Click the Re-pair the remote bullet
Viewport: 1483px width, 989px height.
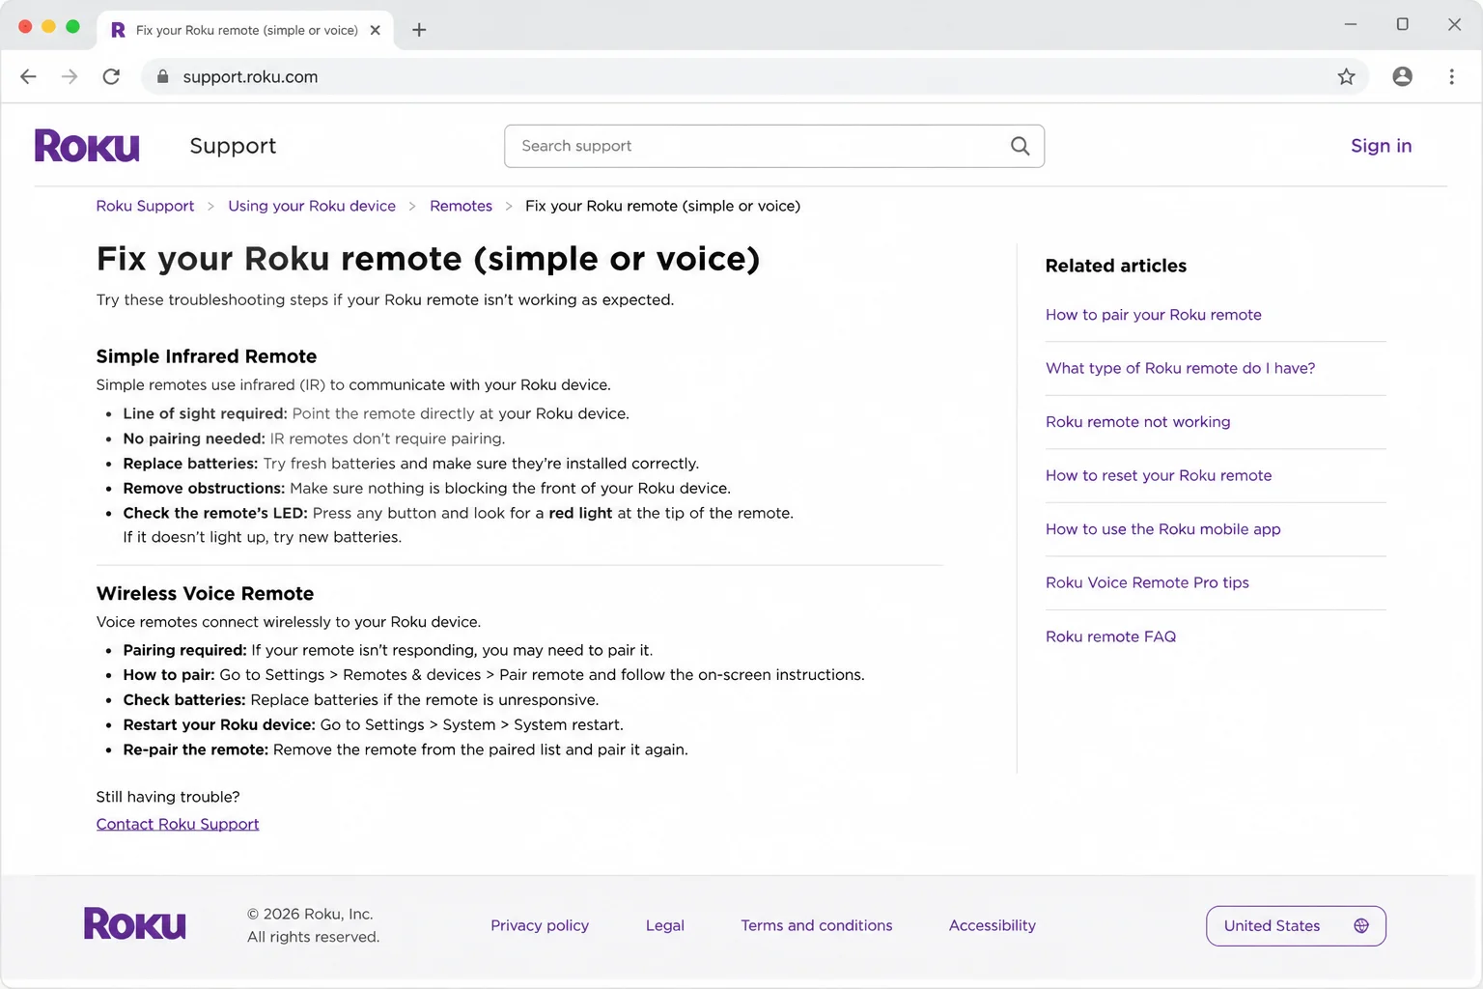coord(406,749)
